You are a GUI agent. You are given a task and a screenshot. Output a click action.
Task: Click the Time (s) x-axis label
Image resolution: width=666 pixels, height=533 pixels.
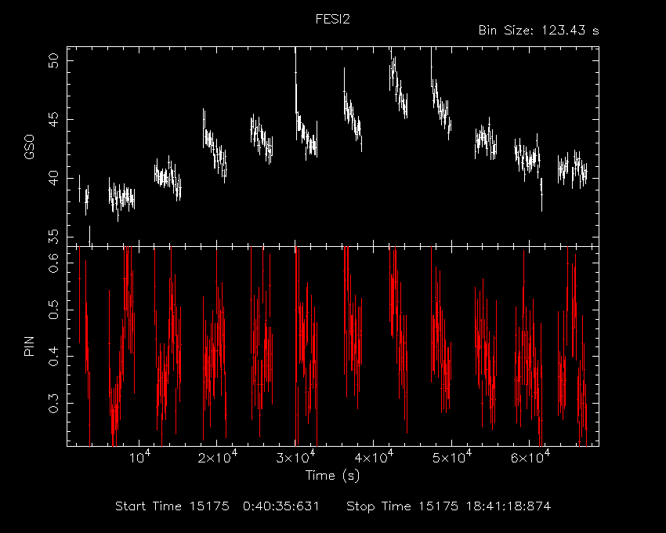pyautogui.click(x=332, y=476)
